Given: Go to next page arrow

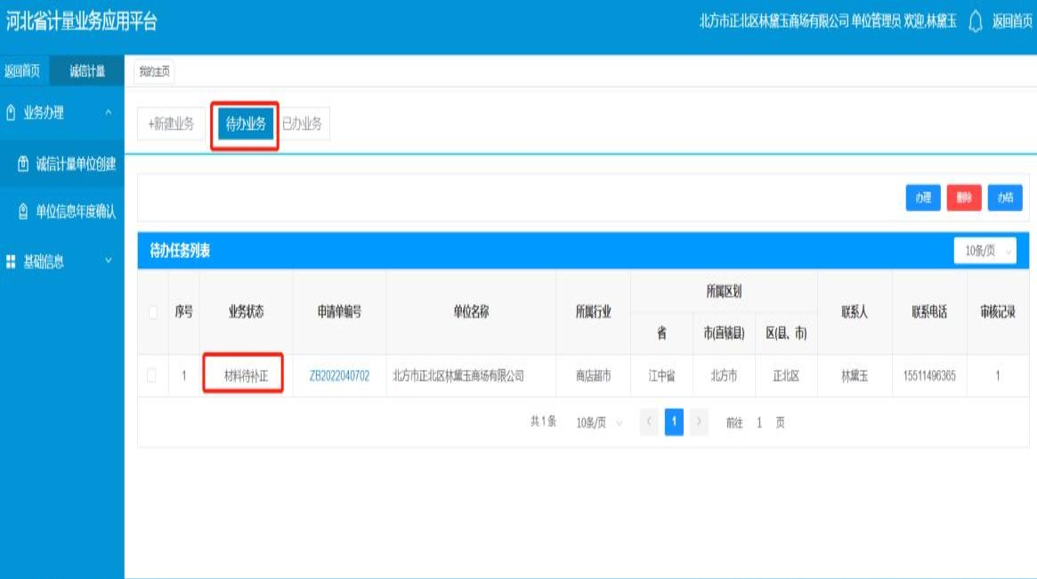Looking at the screenshot, I should point(700,423).
